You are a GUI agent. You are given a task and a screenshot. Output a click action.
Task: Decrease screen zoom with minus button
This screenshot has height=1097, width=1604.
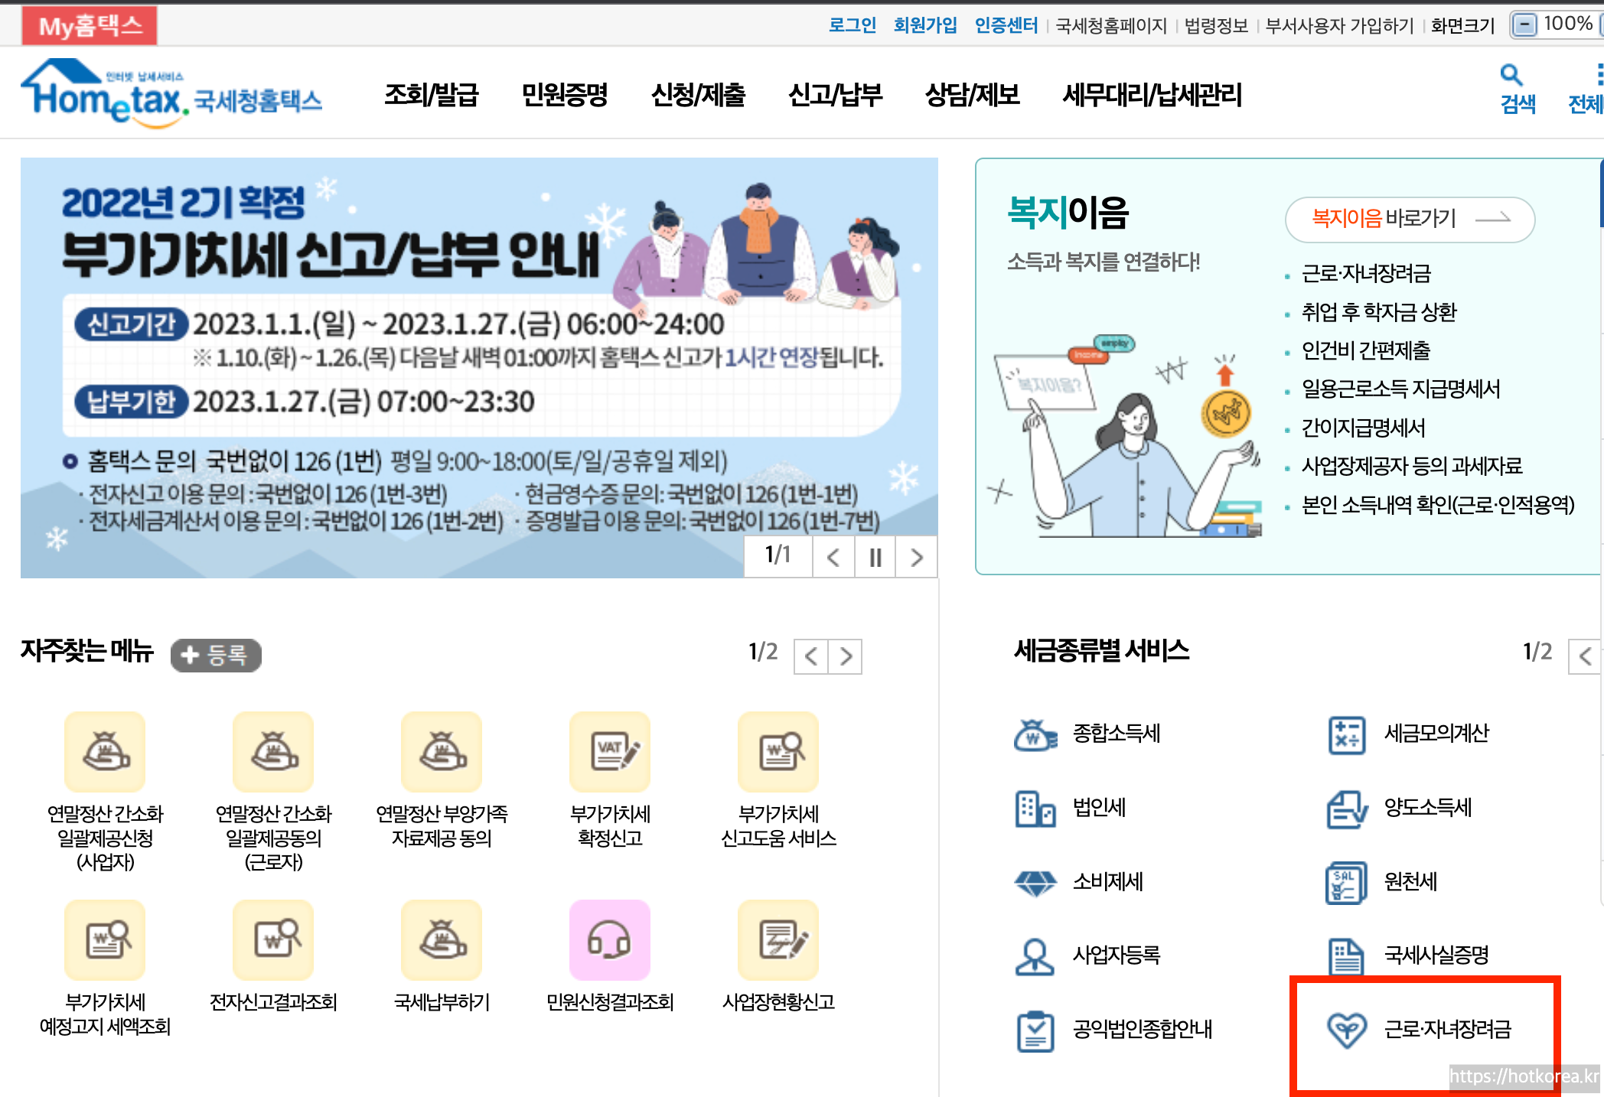1524,25
